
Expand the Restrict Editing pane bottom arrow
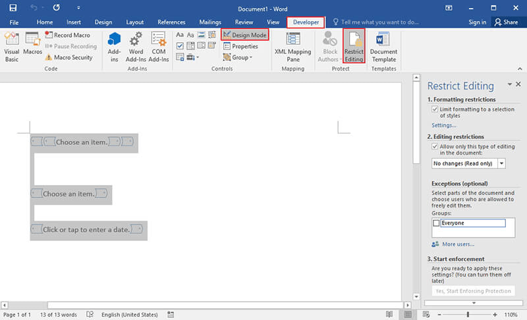coord(474,303)
